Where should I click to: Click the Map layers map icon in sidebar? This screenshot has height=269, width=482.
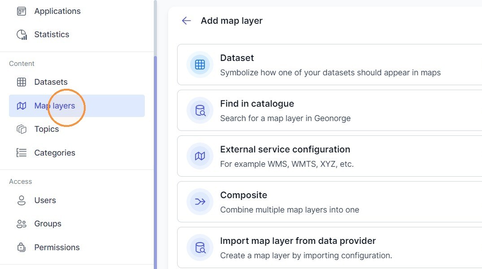point(21,106)
